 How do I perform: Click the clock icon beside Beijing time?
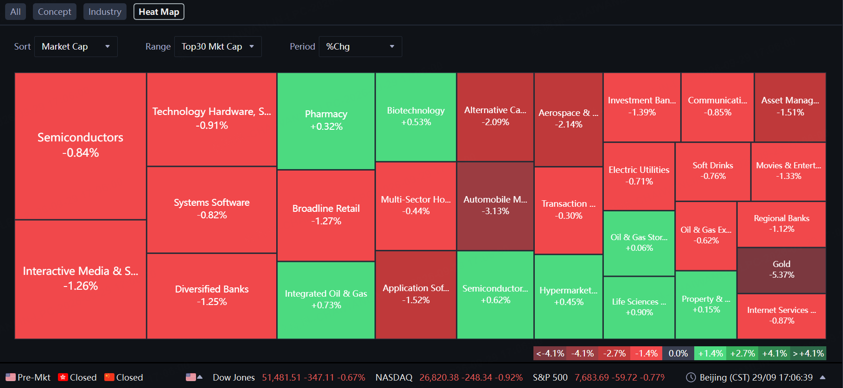coord(691,377)
